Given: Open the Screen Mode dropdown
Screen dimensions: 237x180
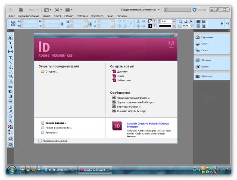Looking at the screenshot, I should [x=58, y=10].
